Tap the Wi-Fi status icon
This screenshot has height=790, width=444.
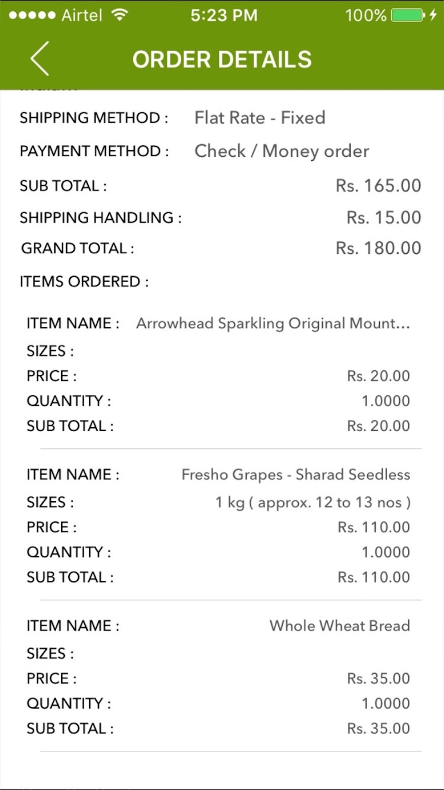click(x=120, y=15)
